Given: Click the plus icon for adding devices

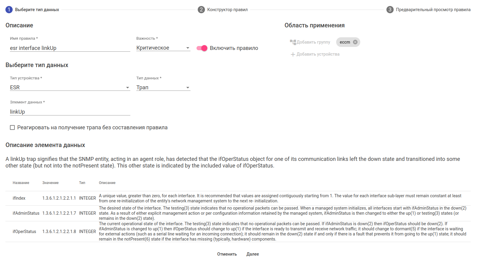Looking at the screenshot, I should [x=293, y=54].
